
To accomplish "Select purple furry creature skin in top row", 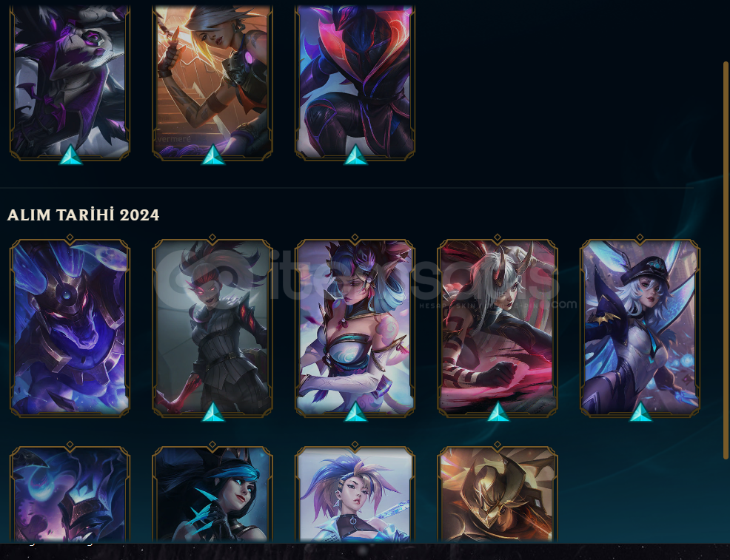I will 70,82.
